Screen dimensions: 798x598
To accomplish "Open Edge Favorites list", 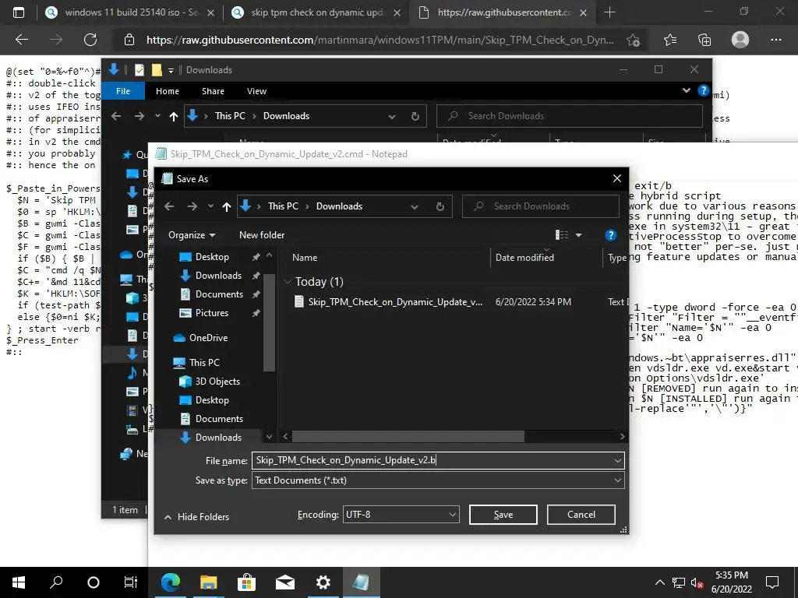I will click(669, 40).
